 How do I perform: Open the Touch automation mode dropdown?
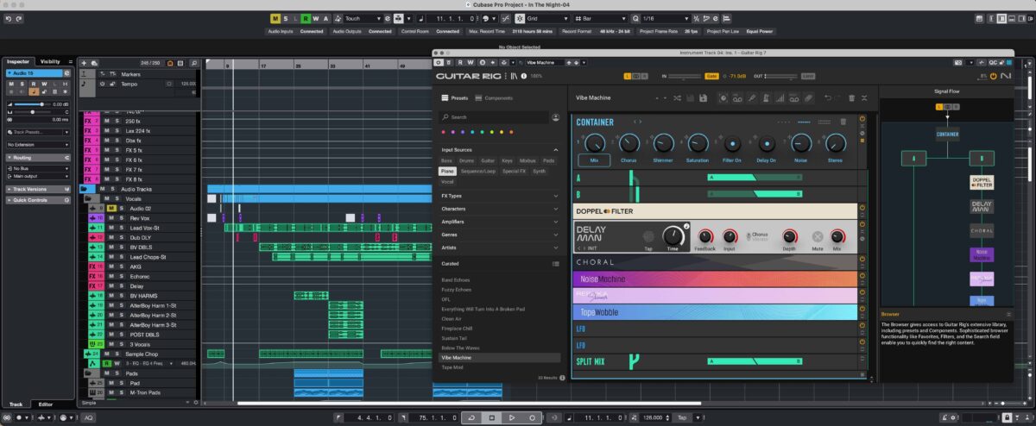tap(363, 18)
